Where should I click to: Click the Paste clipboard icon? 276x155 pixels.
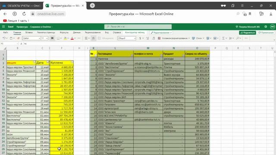(11, 38)
